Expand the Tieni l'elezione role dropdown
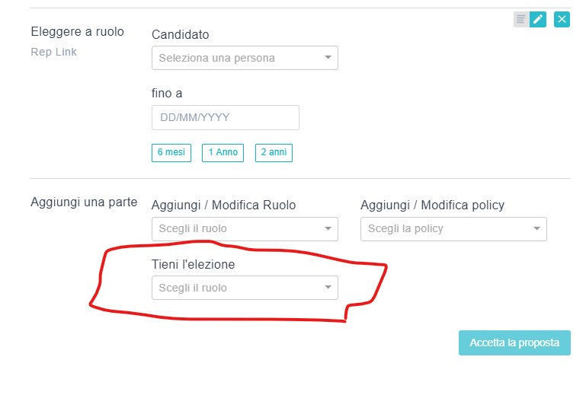 pos(245,288)
